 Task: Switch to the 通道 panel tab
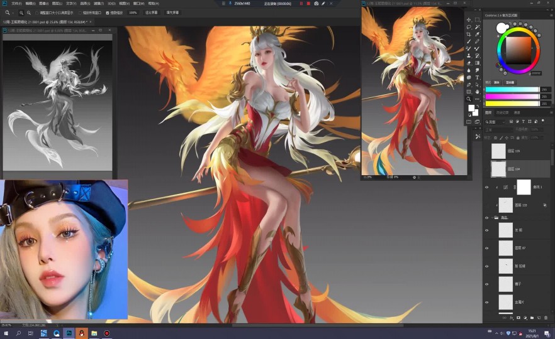[517, 112]
